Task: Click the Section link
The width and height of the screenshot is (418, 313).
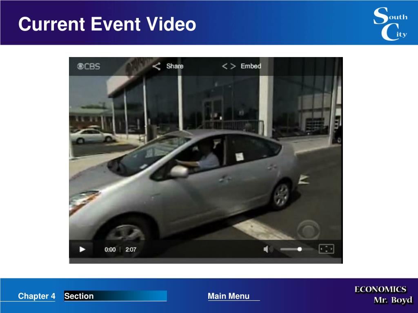Action: click(79, 296)
